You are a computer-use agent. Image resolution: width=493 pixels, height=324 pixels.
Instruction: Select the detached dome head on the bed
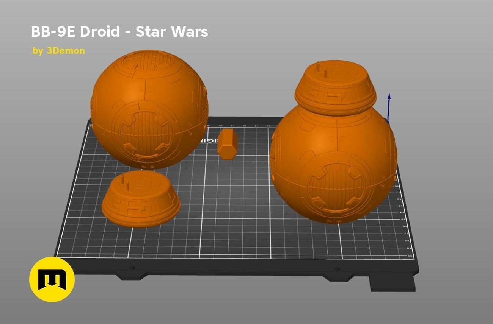tap(141, 199)
